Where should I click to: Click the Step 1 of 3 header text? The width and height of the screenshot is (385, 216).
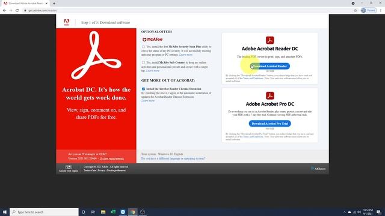click(105, 23)
